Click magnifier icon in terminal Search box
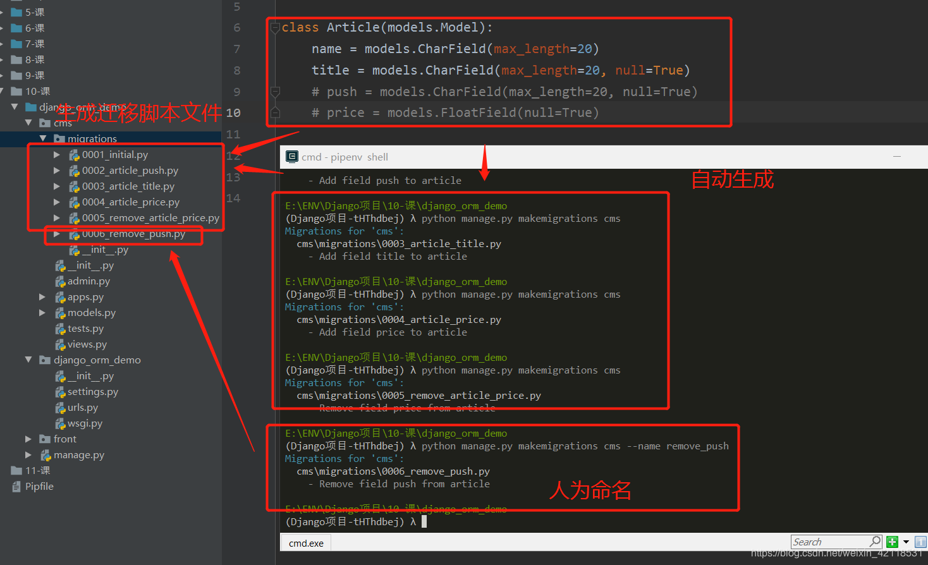The height and width of the screenshot is (565, 928). 875,542
